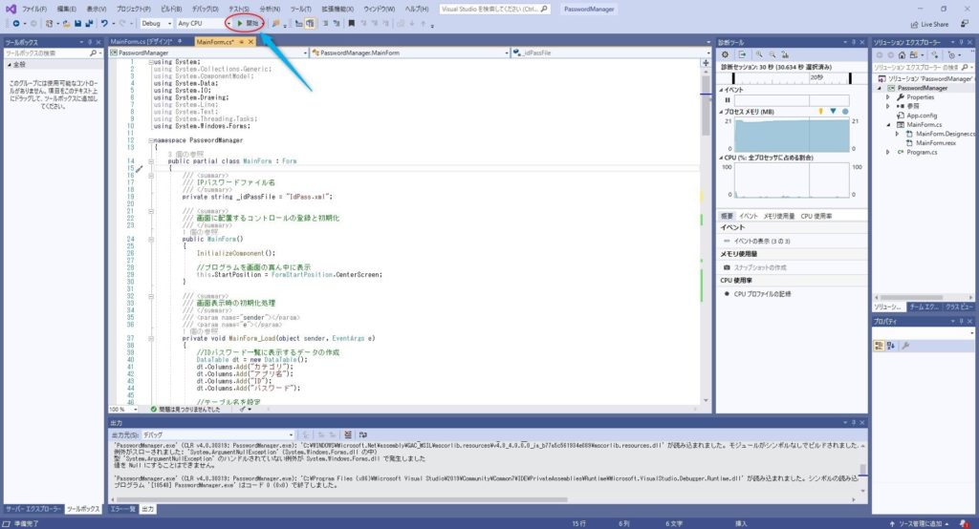
Task: Pause the events track in diagnostic tools
Action: [727, 99]
